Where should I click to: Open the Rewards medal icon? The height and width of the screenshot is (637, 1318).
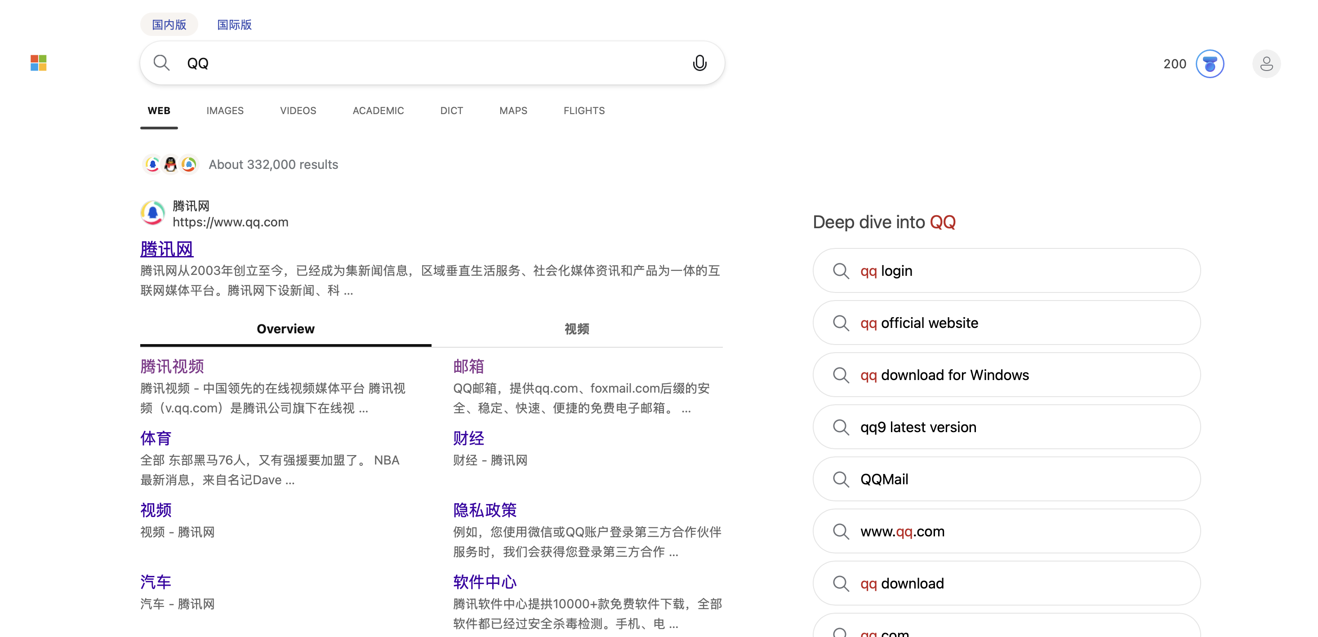[1210, 64]
